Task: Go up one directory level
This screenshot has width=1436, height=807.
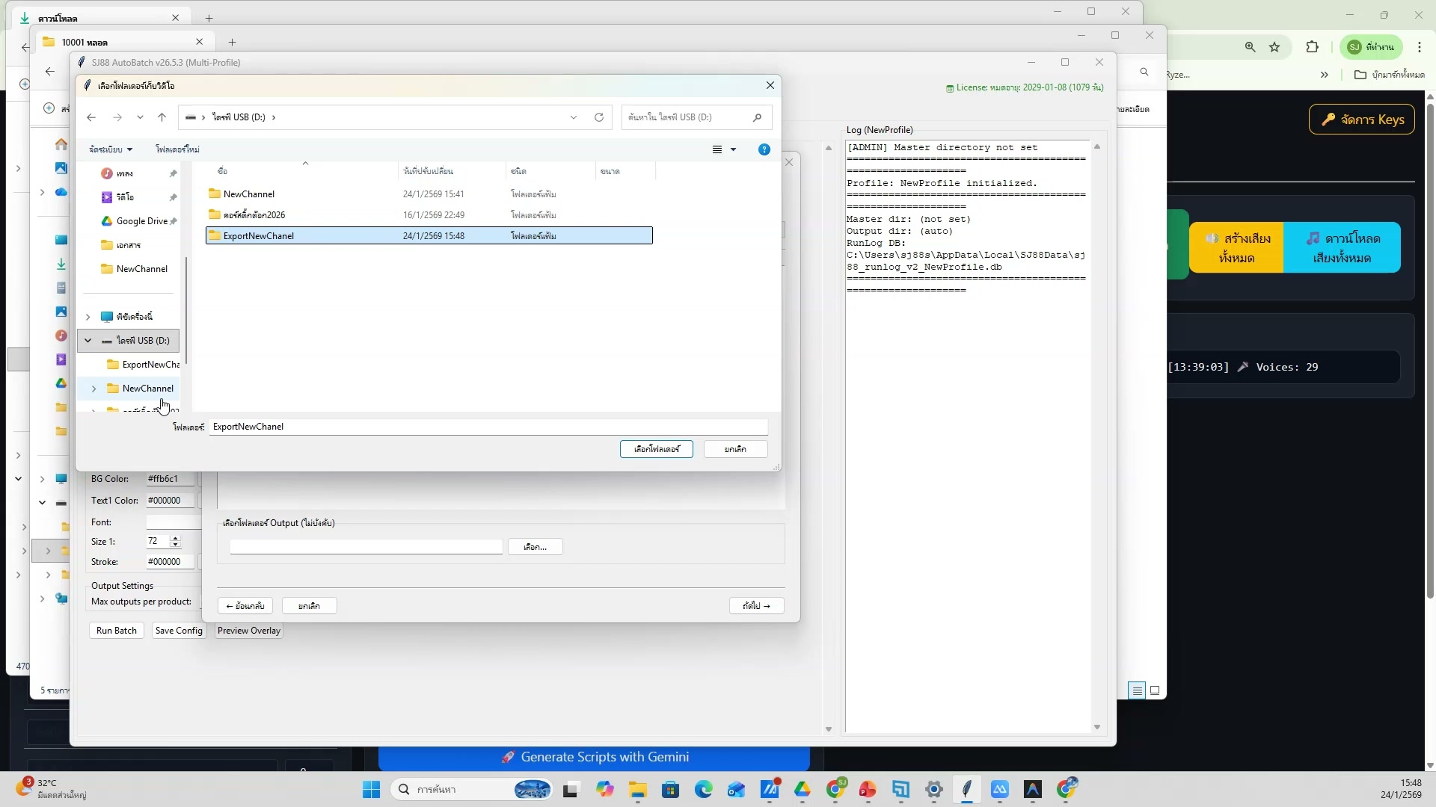Action: pos(162,117)
